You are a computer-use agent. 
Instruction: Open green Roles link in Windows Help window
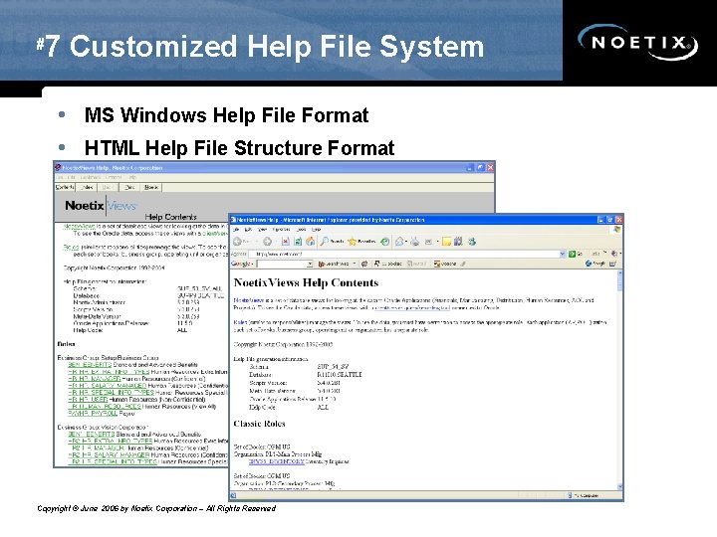tap(71, 247)
